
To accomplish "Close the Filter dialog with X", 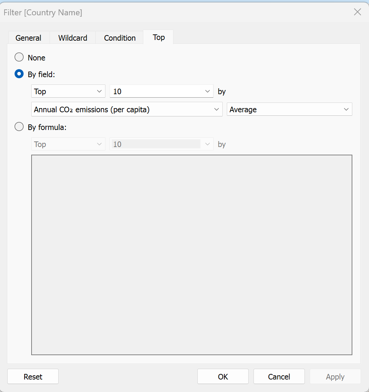I will click(357, 12).
